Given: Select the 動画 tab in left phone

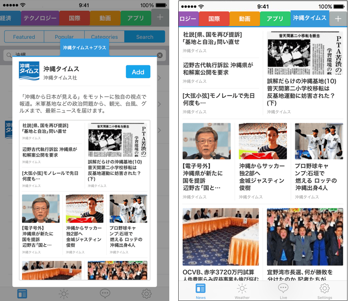Looking at the screenshot, I should 105,18.
